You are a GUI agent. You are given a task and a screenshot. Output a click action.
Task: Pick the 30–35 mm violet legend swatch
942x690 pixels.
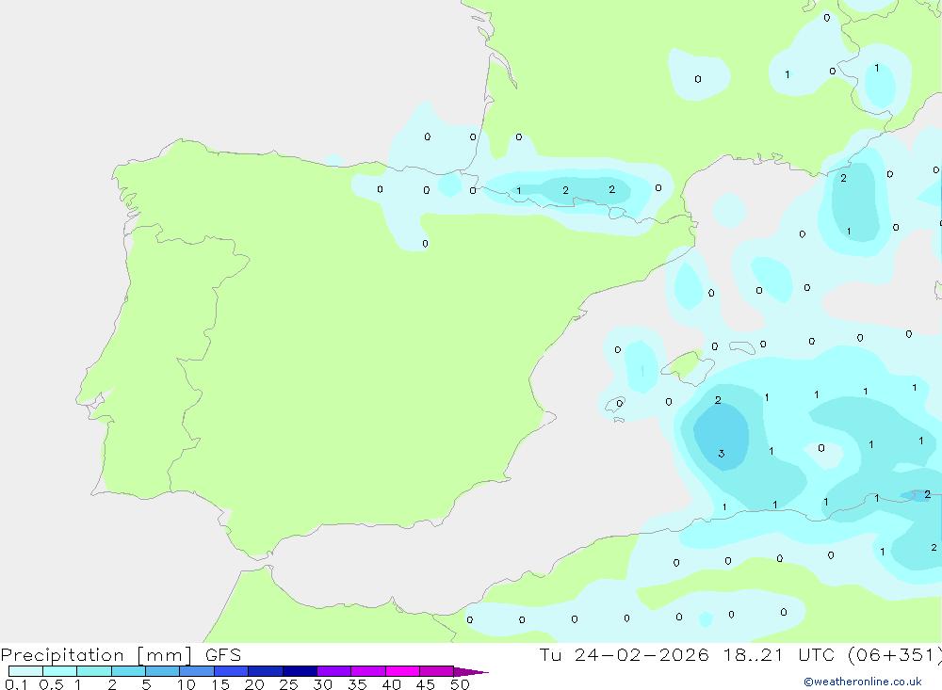point(334,671)
